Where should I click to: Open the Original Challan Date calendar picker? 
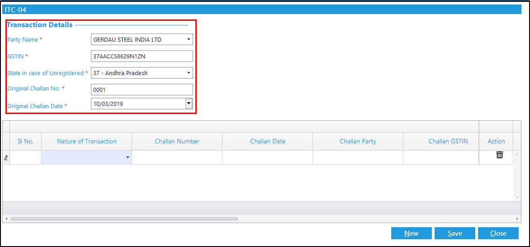click(189, 104)
